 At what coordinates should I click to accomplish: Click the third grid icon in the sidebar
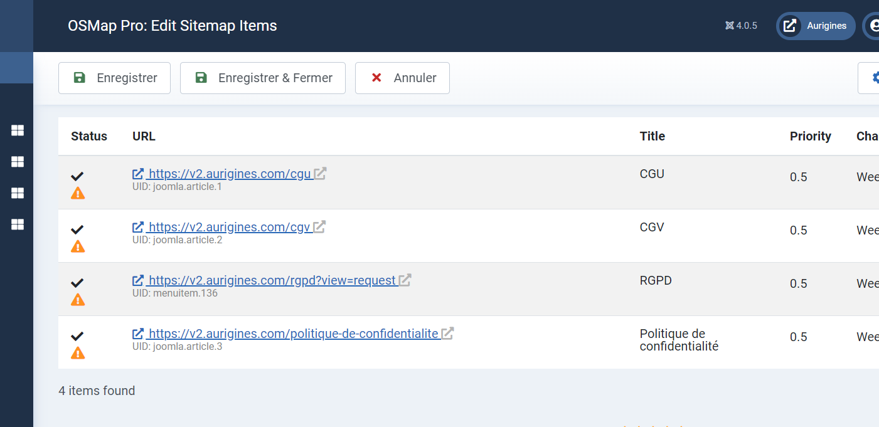click(x=18, y=193)
